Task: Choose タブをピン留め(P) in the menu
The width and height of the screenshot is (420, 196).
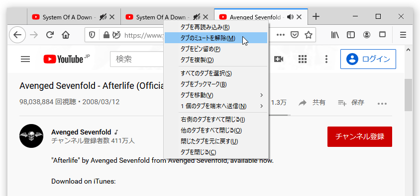Action: coord(216,49)
